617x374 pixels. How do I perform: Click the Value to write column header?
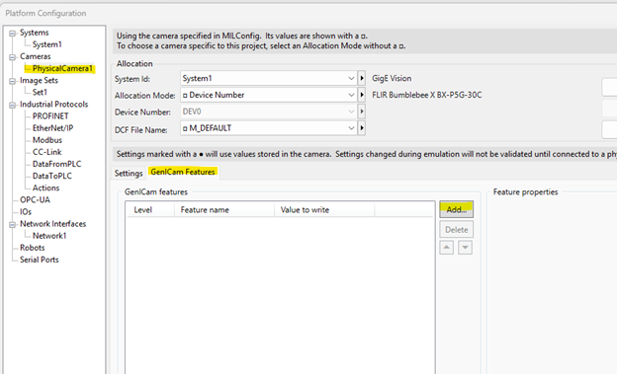coord(324,210)
